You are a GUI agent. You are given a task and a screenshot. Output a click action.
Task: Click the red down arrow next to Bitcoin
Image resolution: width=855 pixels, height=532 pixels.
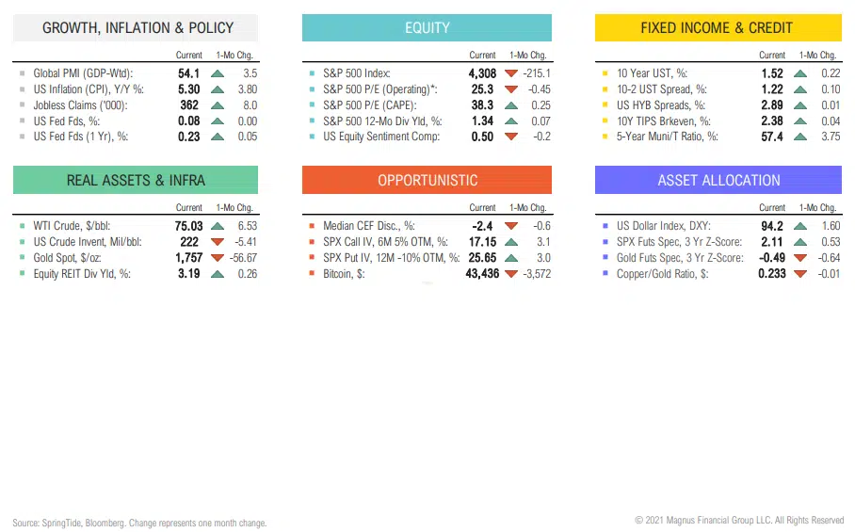tap(511, 274)
